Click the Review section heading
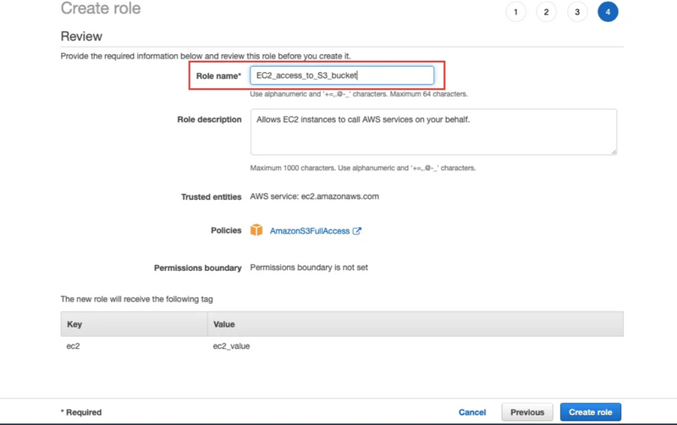 (81, 36)
